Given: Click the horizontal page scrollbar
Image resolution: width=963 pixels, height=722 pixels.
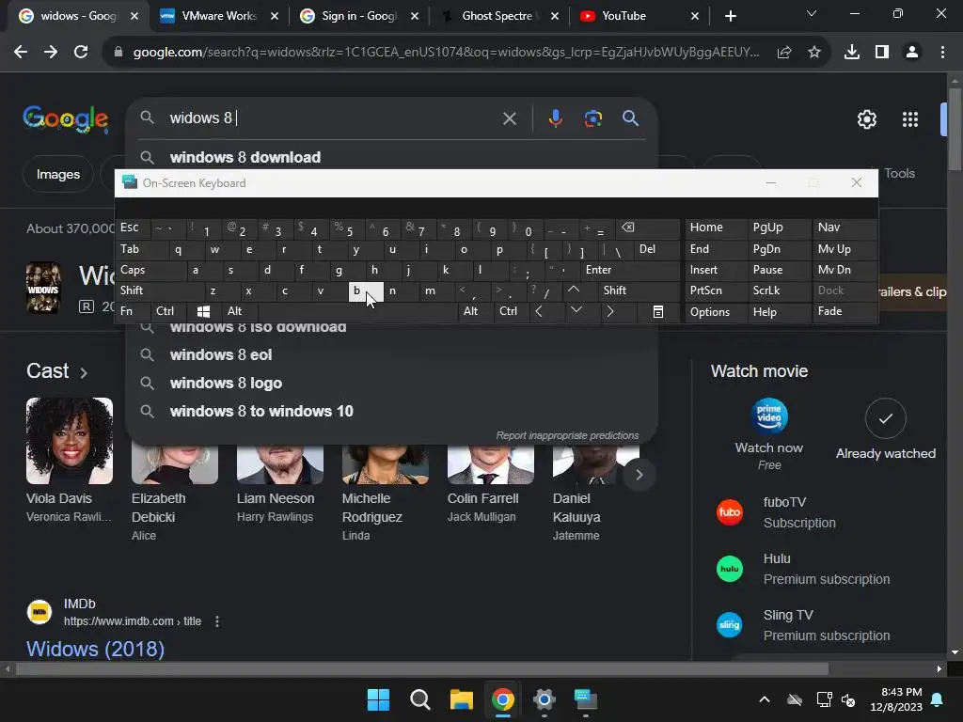Looking at the screenshot, I should [422, 668].
